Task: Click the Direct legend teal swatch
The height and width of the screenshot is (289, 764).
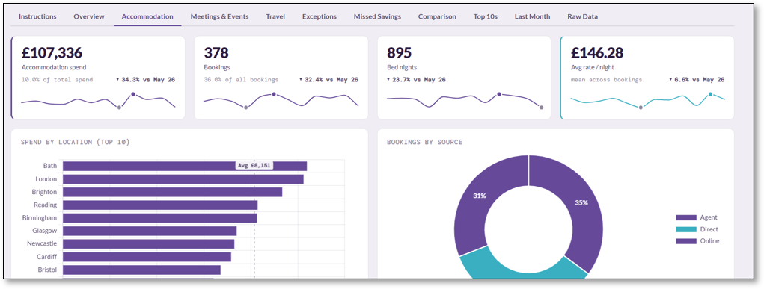Action: [x=686, y=229]
